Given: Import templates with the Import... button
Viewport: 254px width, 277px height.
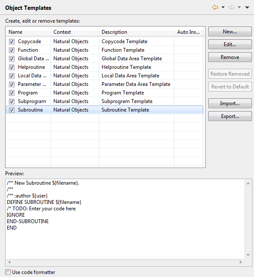Looking at the screenshot, I should [x=230, y=103].
